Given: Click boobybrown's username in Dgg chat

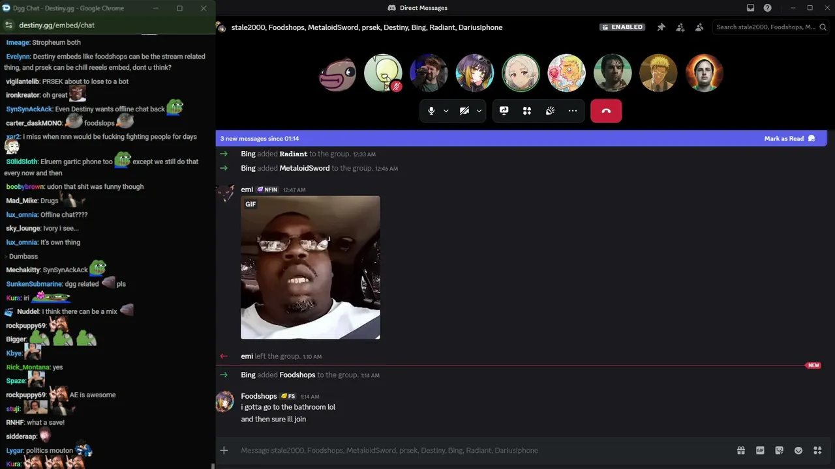Looking at the screenshot, I should (25, 186).
